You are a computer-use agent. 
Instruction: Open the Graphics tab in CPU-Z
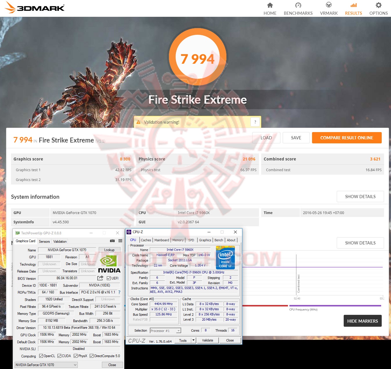[205, 240]
